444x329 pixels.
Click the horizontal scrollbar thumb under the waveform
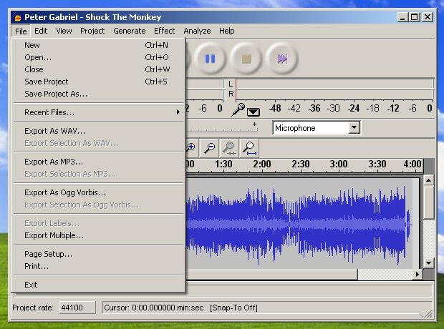(271, 274)
